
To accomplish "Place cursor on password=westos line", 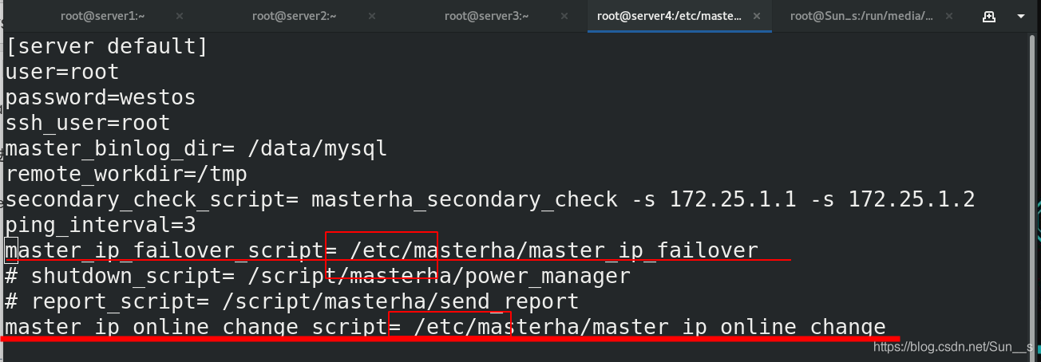I will tap(101, 97).
